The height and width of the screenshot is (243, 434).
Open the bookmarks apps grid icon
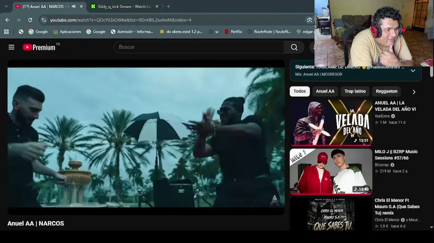click(x=6, y=31)
